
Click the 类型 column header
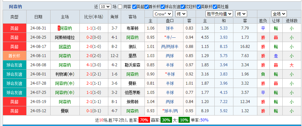(x=14, y=17)
